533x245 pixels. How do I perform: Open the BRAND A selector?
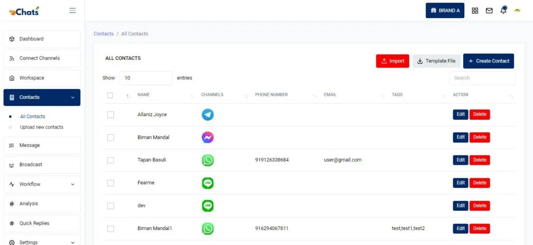(x=445, y=10)
